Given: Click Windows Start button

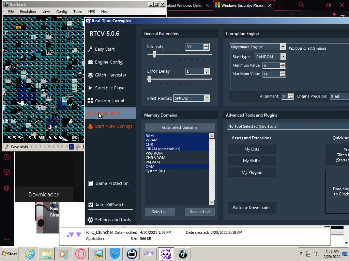Looking at the screenshot, I should 9,254.
